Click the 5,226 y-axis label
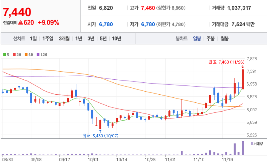 [252, 135]
